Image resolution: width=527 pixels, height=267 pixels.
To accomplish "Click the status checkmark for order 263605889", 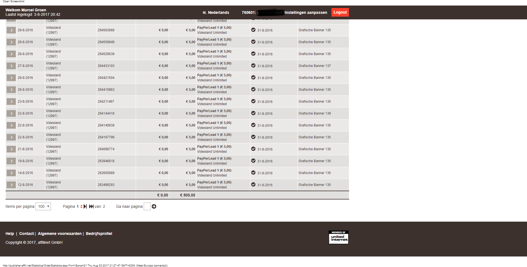I will (253, 173).
